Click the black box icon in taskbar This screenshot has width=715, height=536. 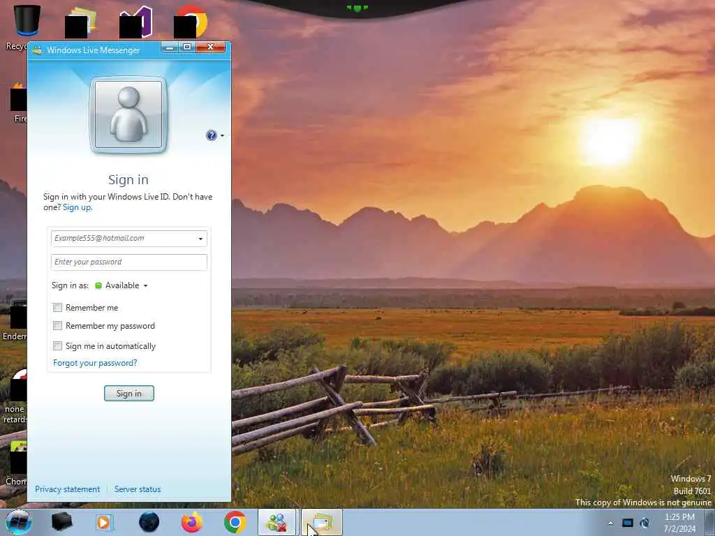click(62, 522)
